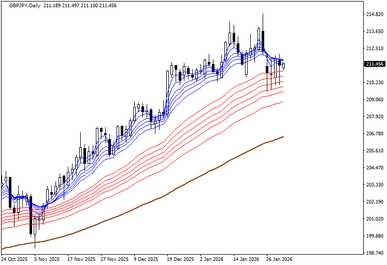Click the 19 Dec 2025 date marker

click(x=180, y=259)
